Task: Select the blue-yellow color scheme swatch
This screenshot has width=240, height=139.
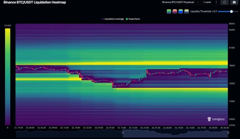Action: [x=186, y=12]
